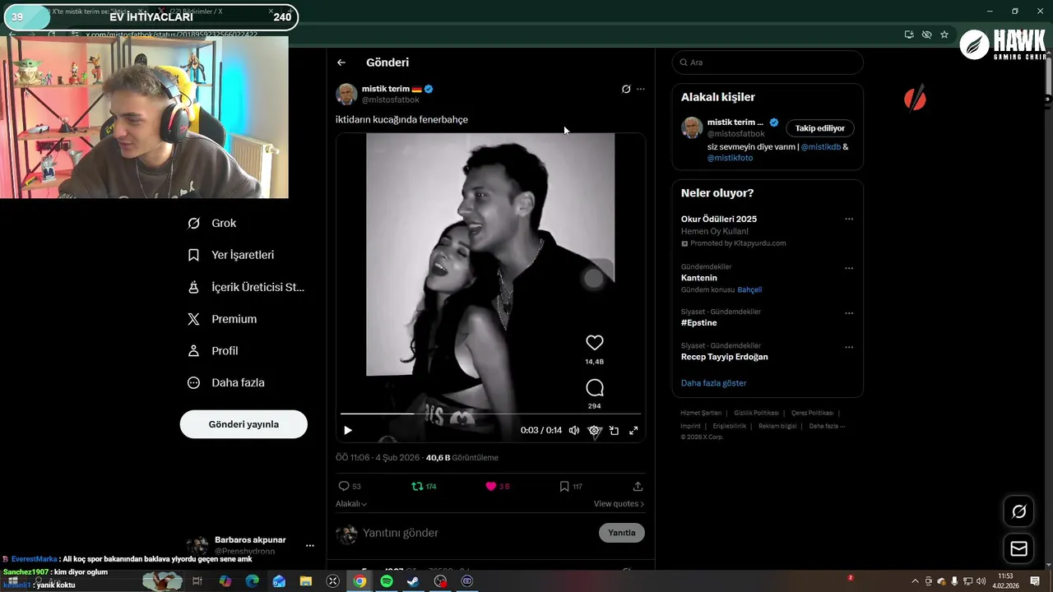Click the Takip ediliyor button

(x=820, y=128)
